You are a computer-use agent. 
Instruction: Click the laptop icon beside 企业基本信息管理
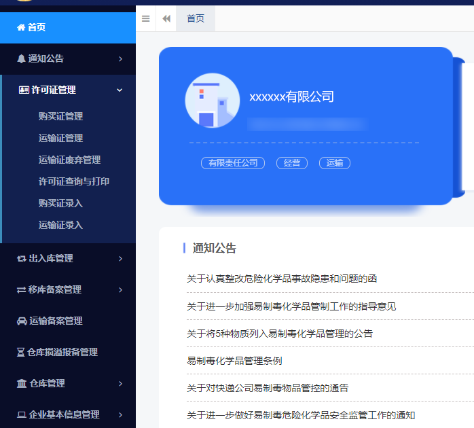pyautogui.click(x=22, y=414)
